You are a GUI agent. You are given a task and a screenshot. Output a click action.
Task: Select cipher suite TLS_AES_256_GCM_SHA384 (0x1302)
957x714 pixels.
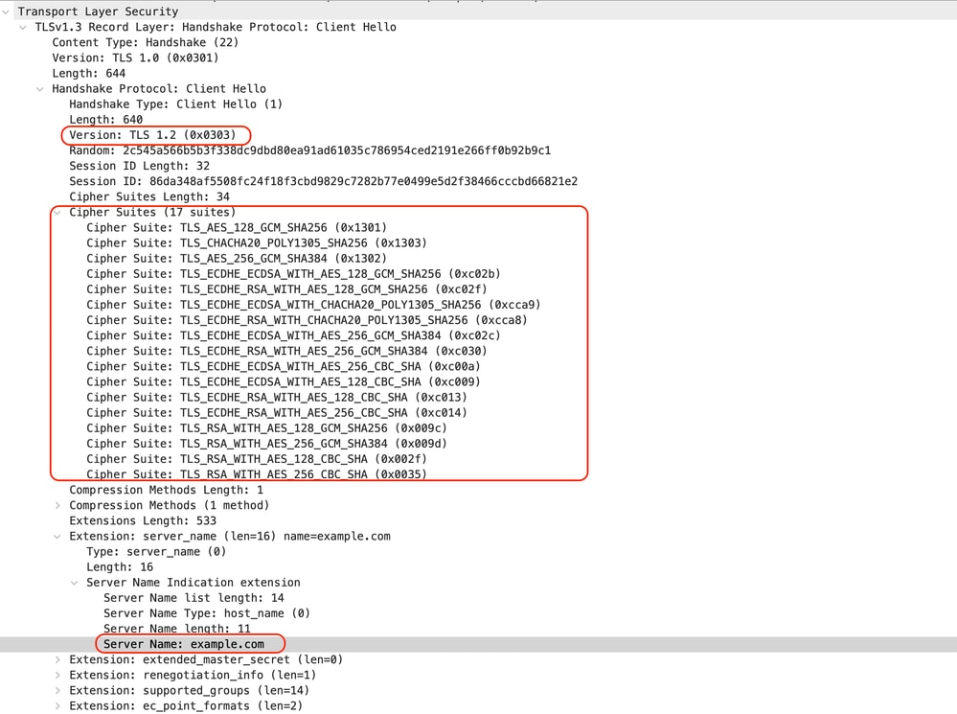[237, 259]
